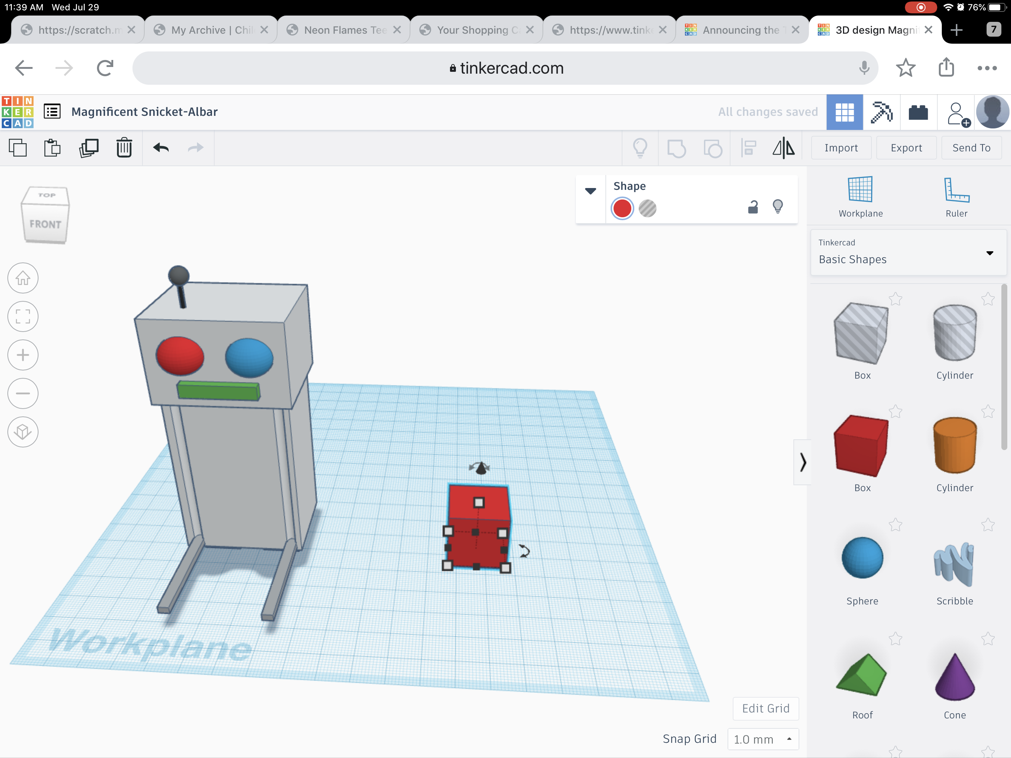Image resolution: width=1011 pixels, height=758 pixels.
Task: Click the Group shapes icon
Action: tap(676, 148)
